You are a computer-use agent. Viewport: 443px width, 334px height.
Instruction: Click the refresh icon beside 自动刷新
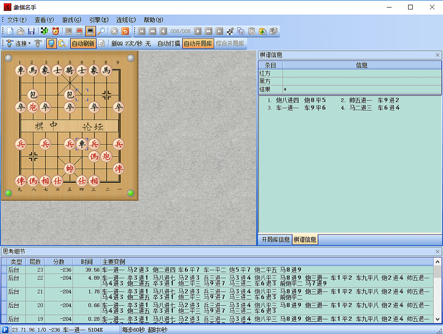(x=102, y=43)
